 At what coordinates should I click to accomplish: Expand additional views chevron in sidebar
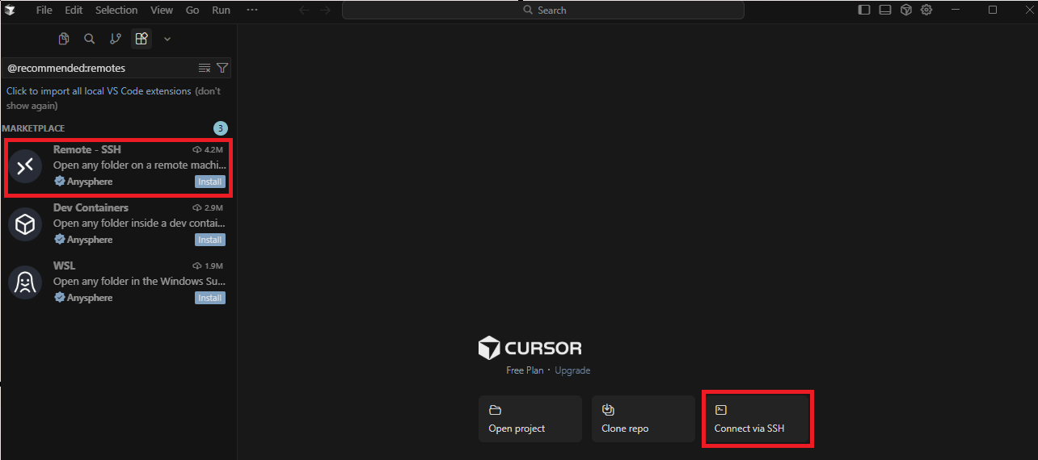tap(167, 39)
